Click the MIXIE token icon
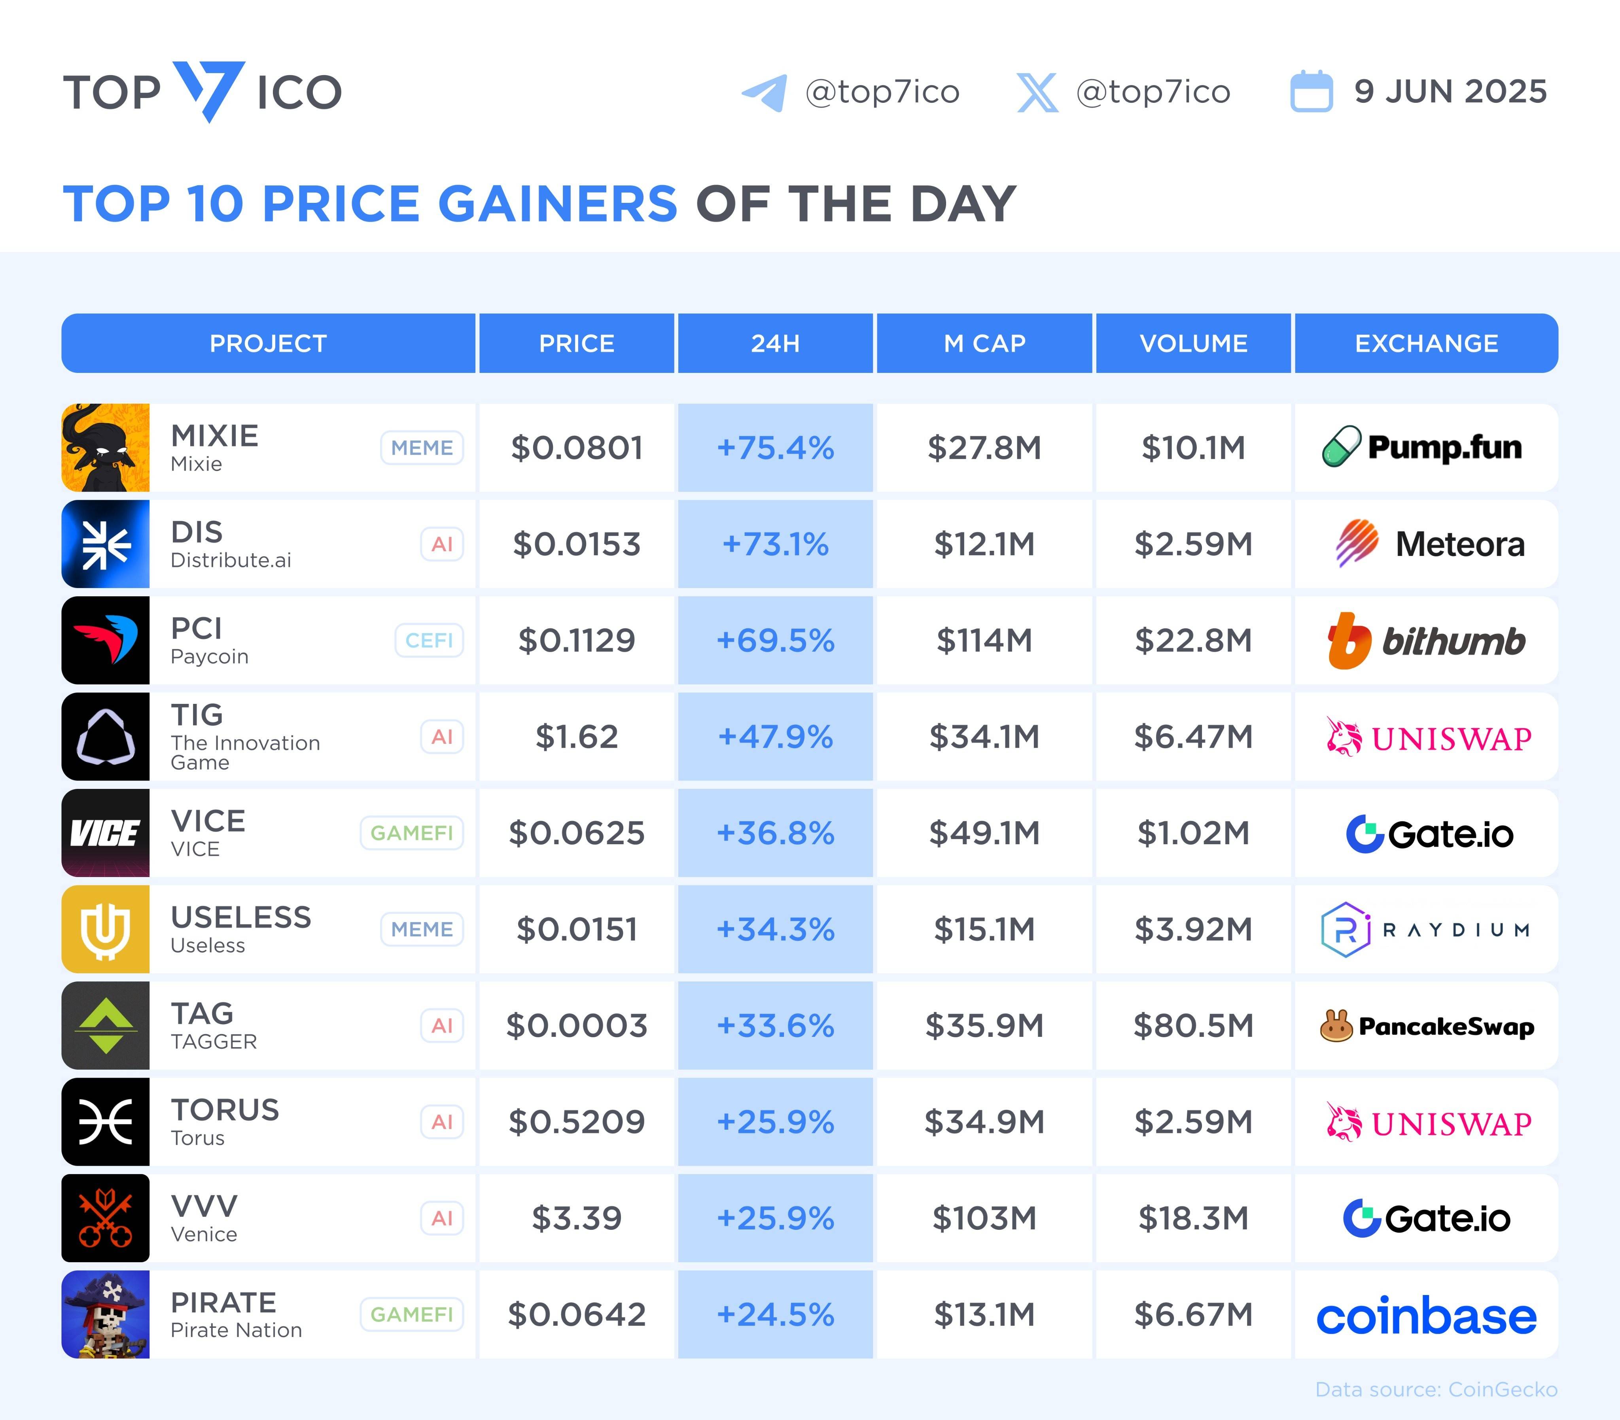 (106, 448)
